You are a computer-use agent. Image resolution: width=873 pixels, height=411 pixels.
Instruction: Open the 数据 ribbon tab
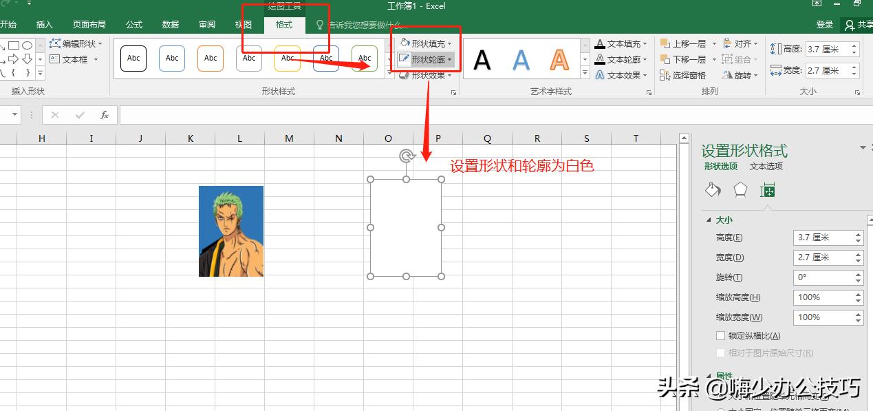click(x=170, y=24)
